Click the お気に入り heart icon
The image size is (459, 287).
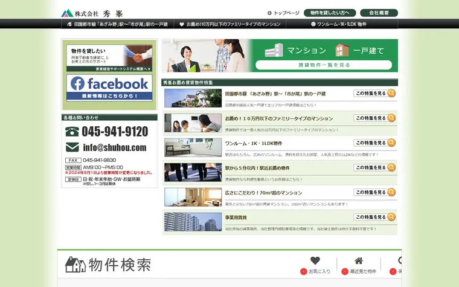(315, 260)
